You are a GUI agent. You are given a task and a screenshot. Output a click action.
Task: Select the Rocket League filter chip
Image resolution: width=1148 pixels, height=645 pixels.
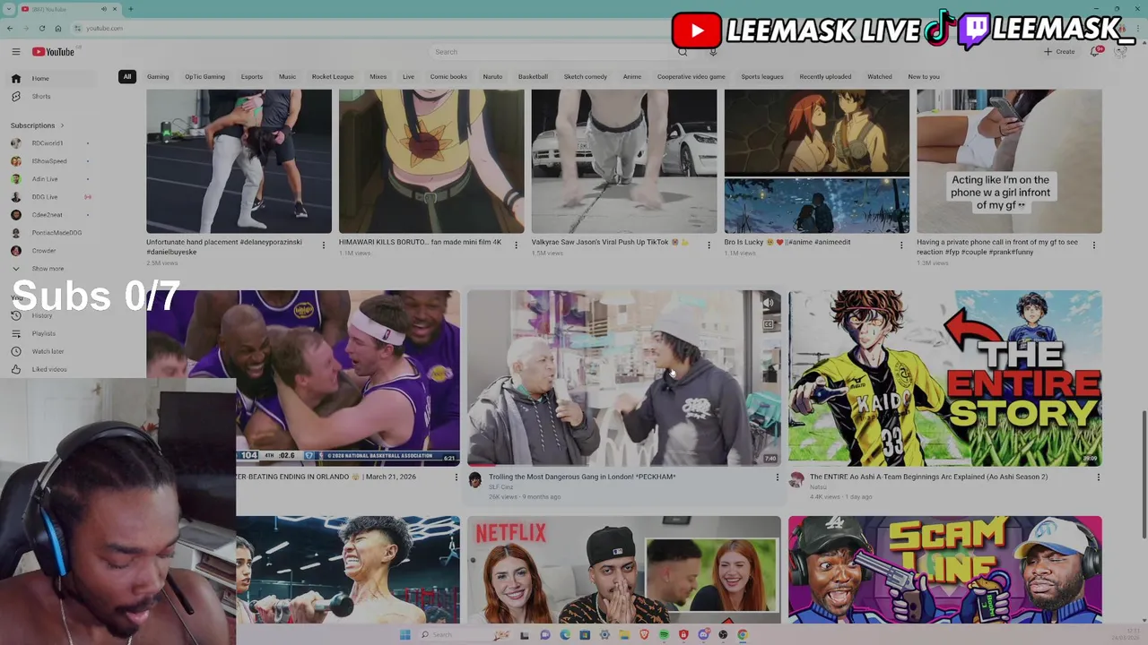tap(333, 77)
